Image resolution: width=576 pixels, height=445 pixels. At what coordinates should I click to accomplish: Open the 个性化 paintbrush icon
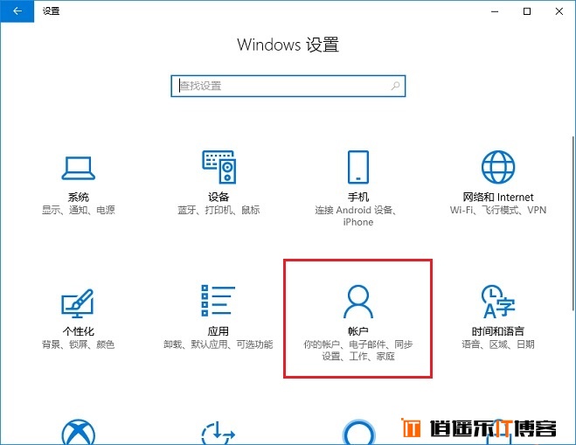point(78,303)
